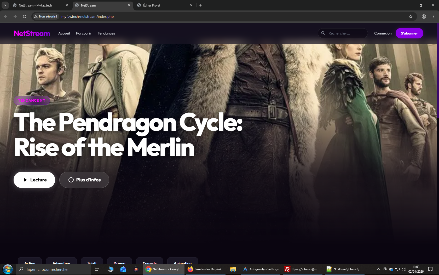Open the Parcourir navigation menu item
Image resolution: width=439 pixels, height=275 pixels.
(x=84, y=33)
